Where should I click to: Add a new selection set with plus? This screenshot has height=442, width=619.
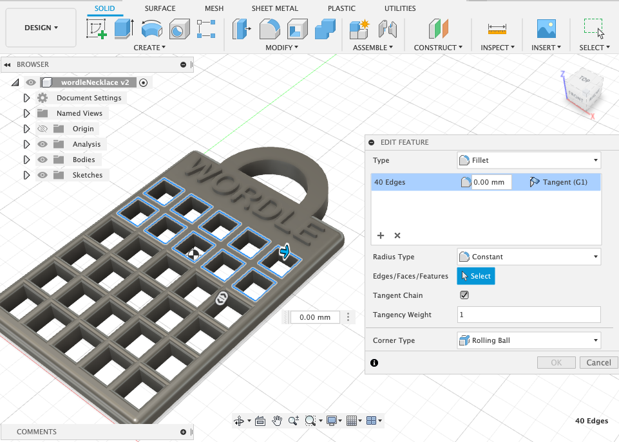381,235
